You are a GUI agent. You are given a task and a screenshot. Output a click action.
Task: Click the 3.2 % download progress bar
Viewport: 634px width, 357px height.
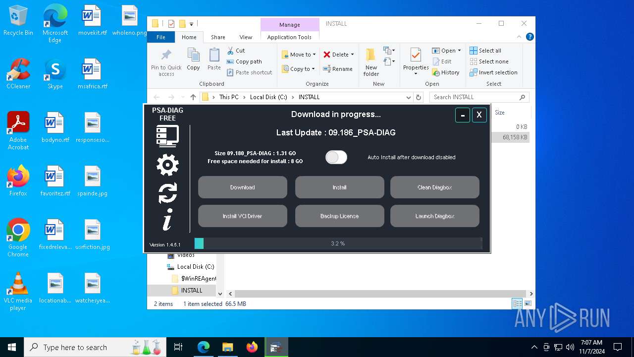coord(338,243)
